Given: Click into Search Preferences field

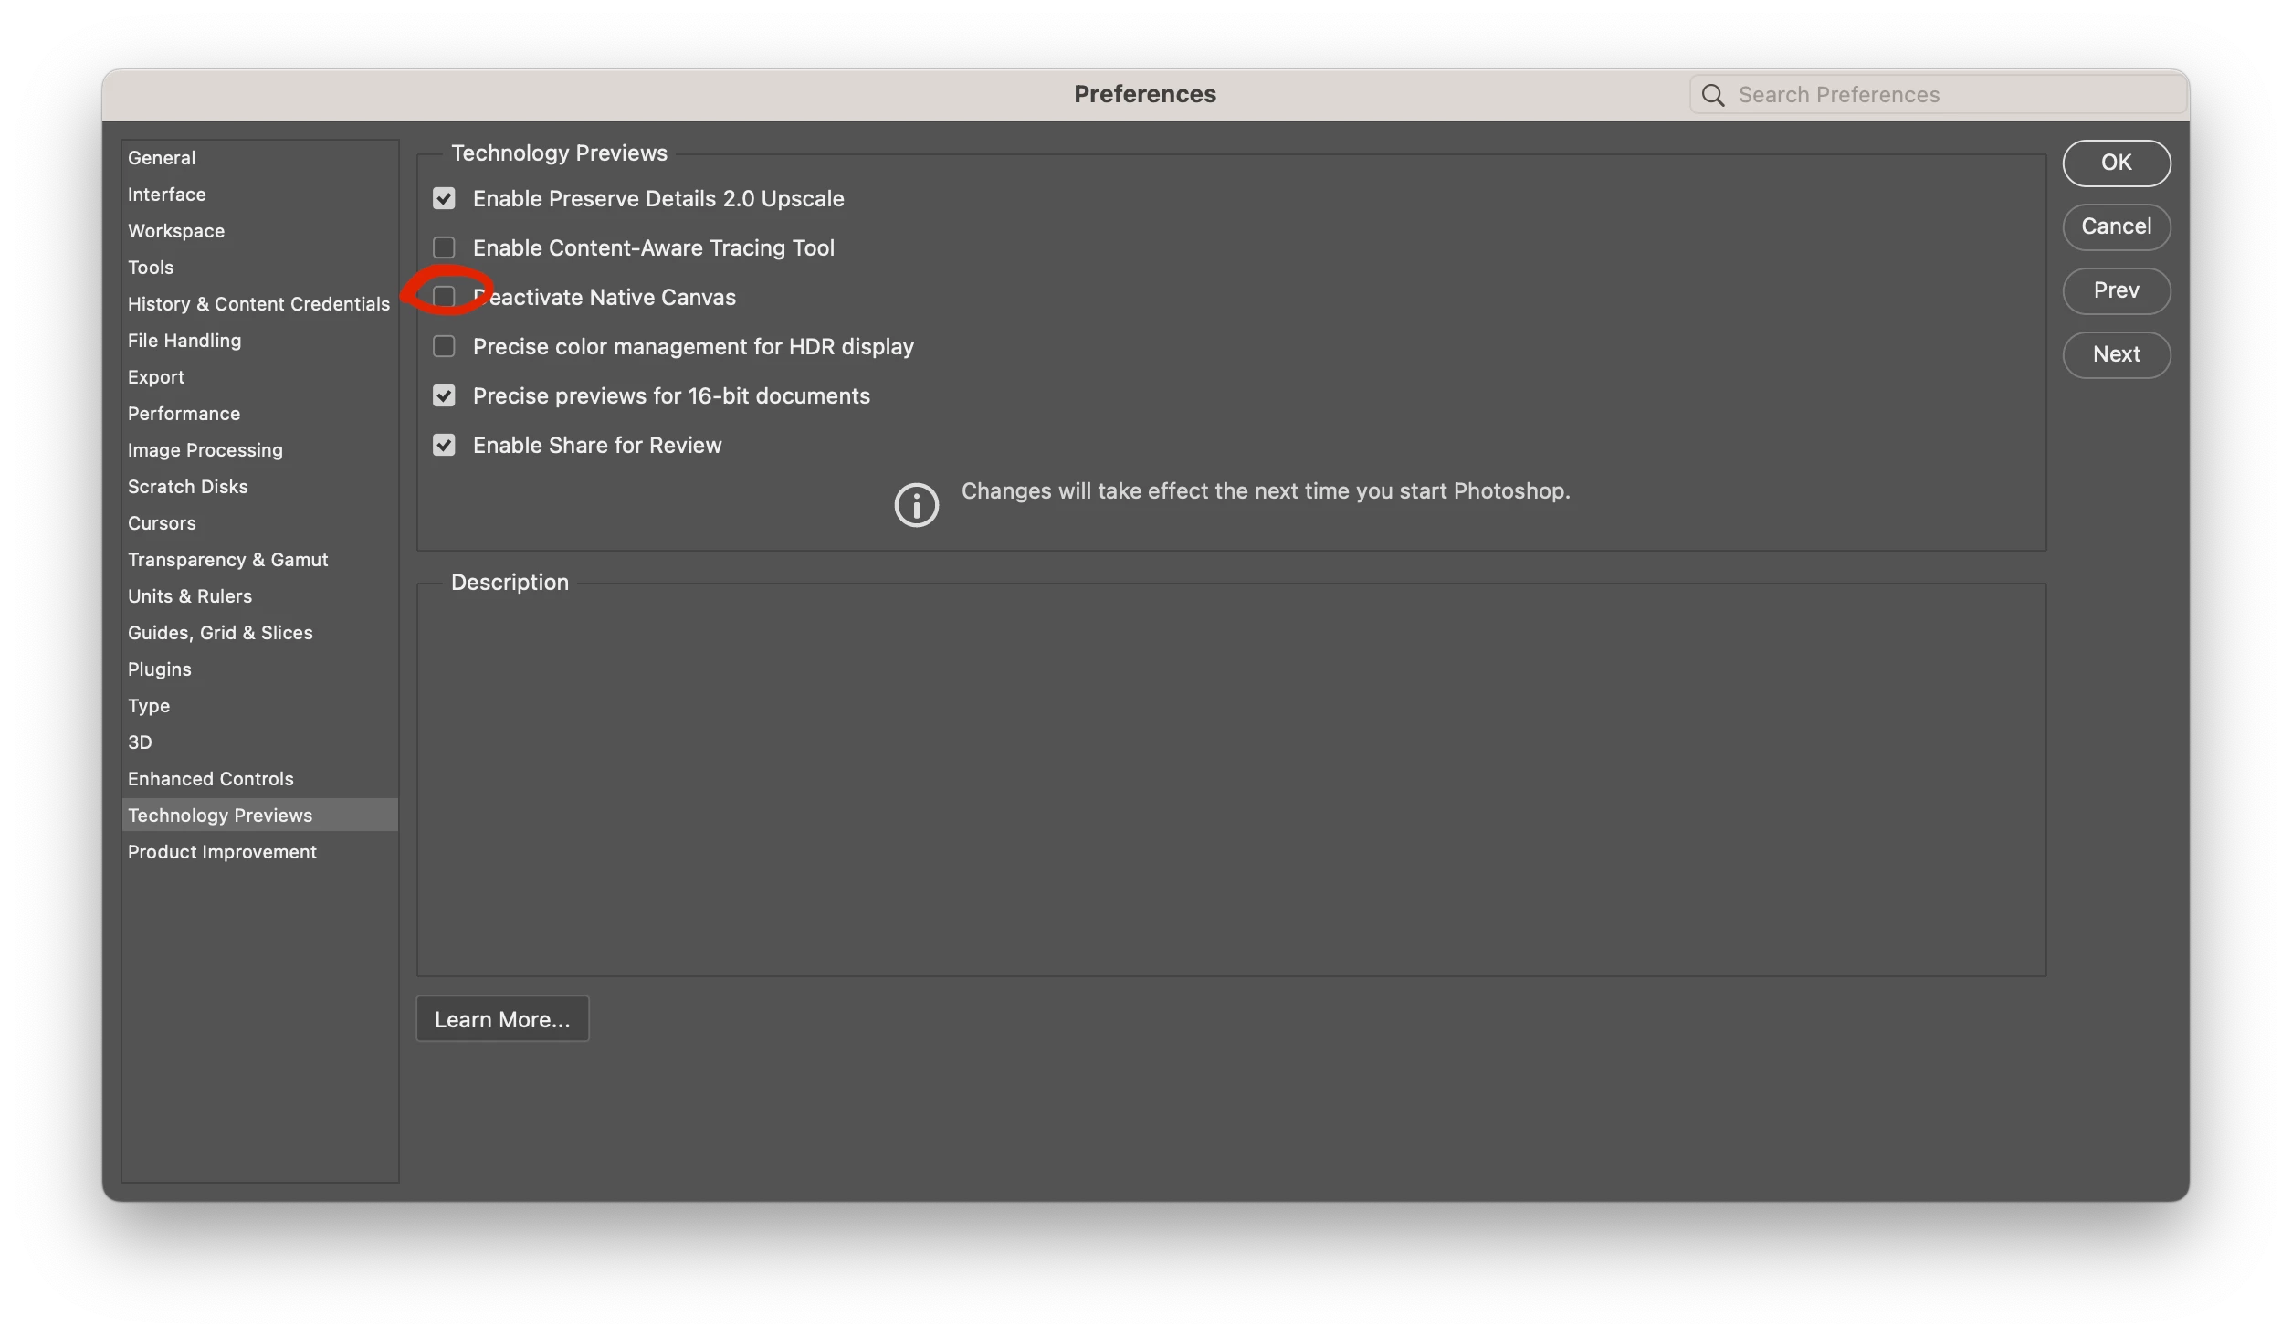Looking at the screenshot, I should (1945, 95).
